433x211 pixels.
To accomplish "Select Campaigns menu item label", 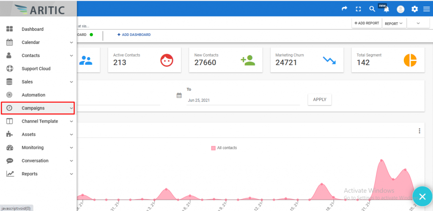I will click(33, 108).
